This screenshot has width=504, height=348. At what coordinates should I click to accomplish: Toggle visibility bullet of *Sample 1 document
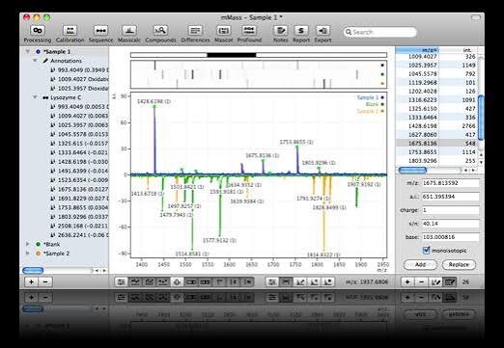point(38,51)
